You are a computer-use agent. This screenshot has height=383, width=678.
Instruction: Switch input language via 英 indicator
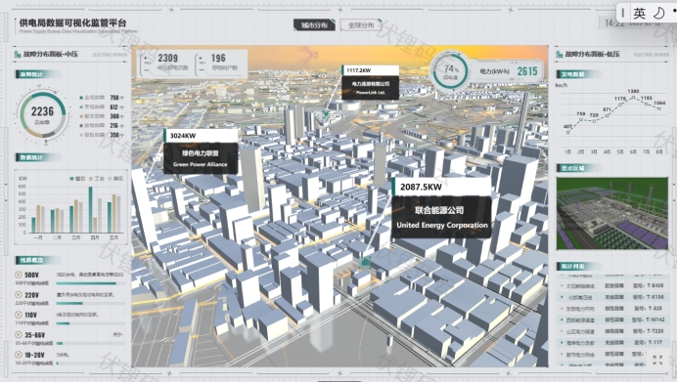point(640,14)
